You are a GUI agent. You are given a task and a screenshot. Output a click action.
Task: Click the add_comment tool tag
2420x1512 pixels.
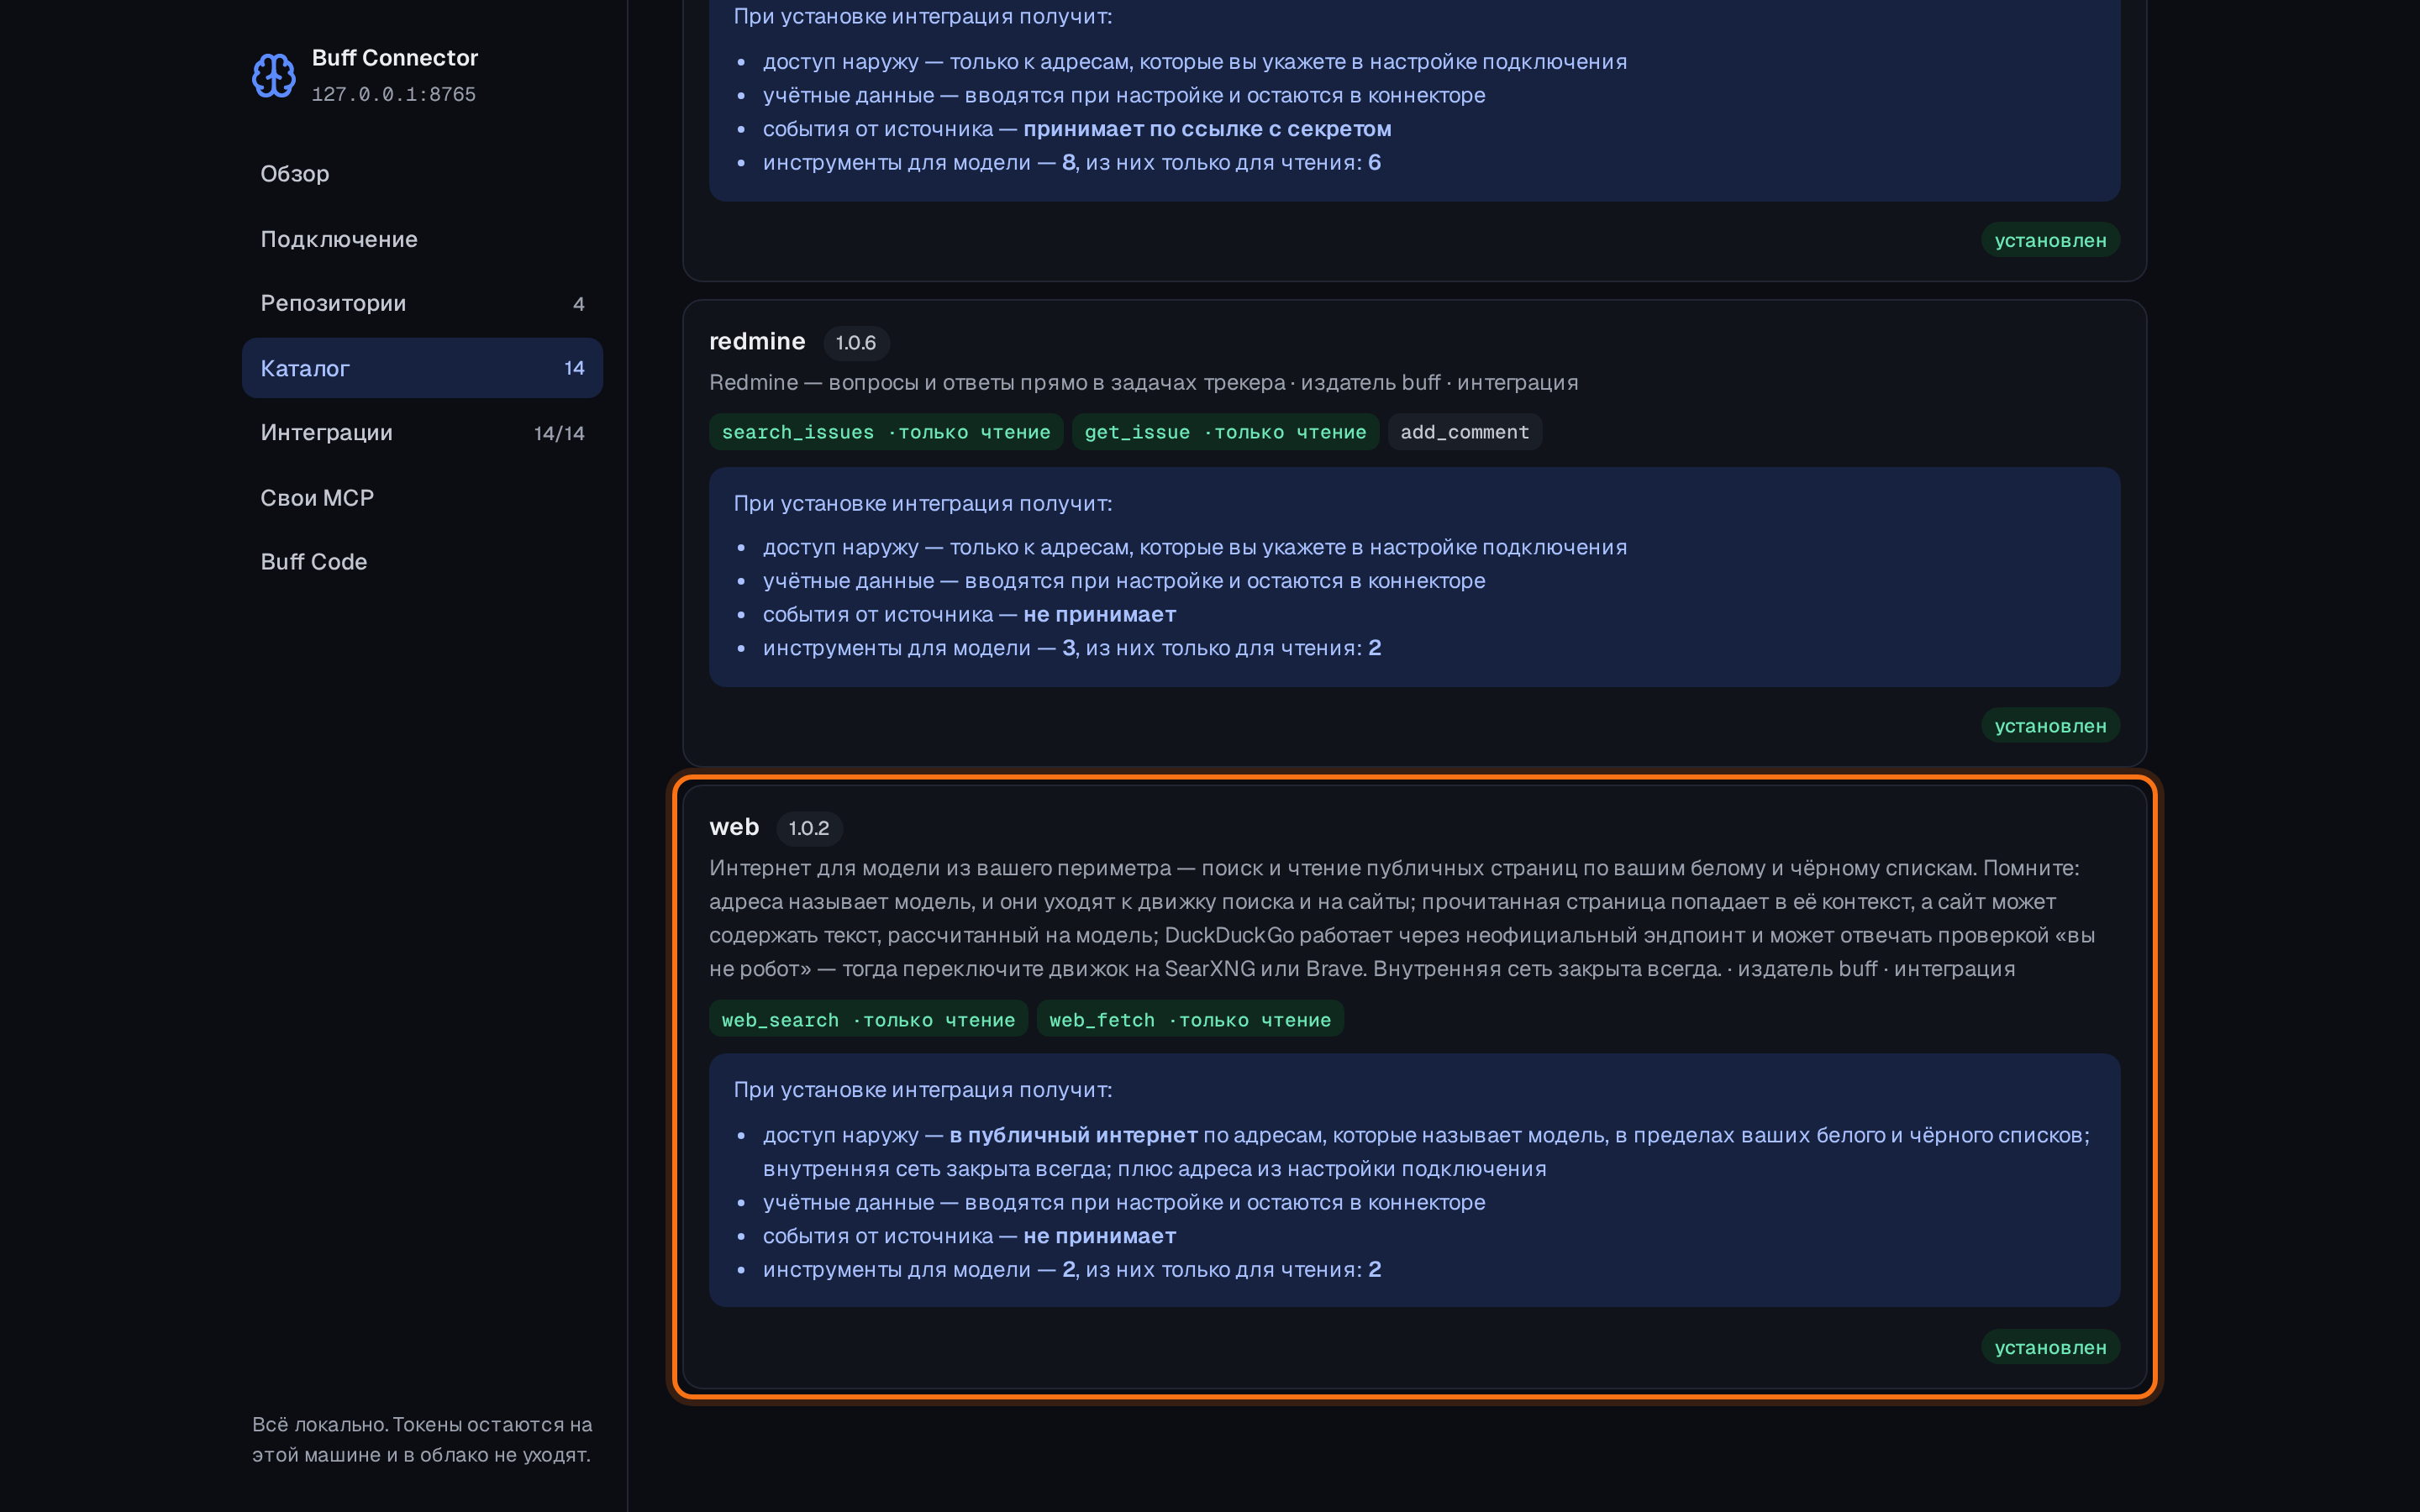(x=1464, y=432)
